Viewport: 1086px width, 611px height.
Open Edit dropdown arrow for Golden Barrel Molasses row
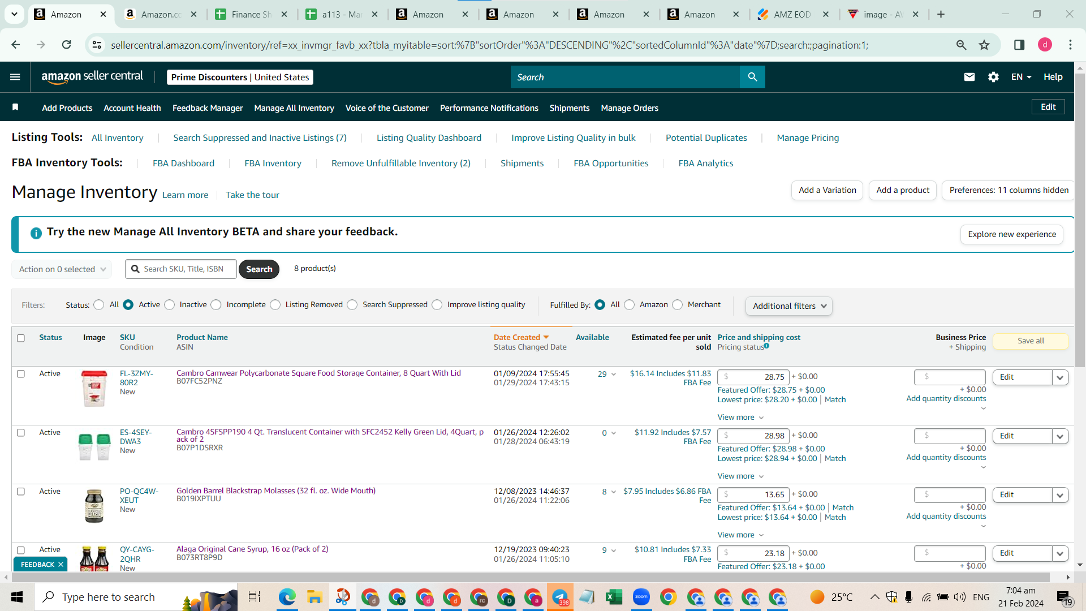[x=1060, y=495]
